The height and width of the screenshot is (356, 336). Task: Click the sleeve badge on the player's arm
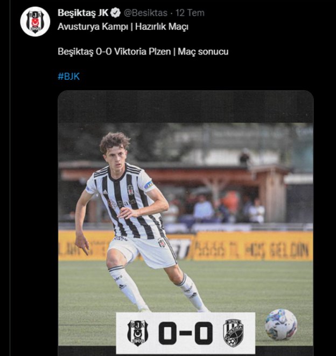click(149, 185)
